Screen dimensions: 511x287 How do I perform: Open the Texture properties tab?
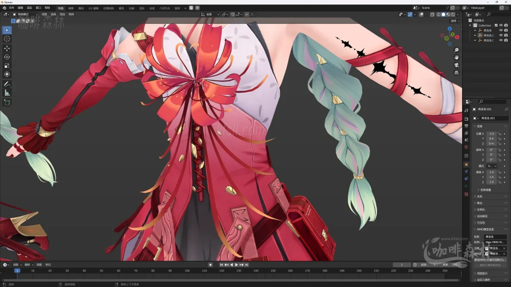click(x=467, y=194)
